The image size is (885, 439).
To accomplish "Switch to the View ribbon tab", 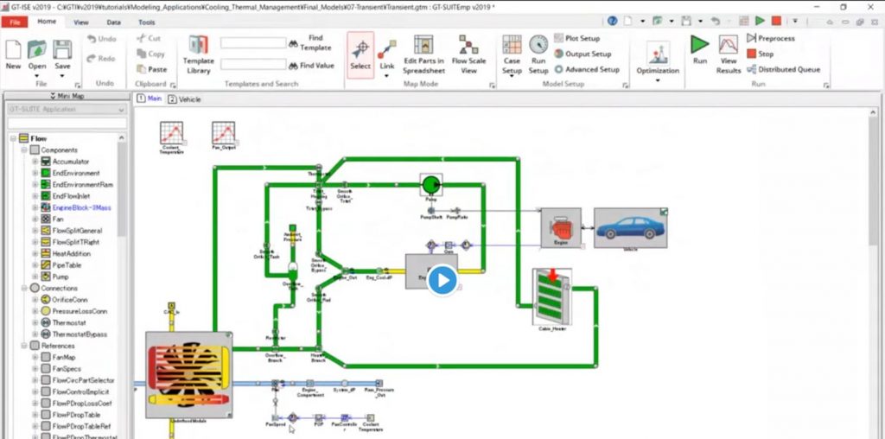I will [81, 22].
